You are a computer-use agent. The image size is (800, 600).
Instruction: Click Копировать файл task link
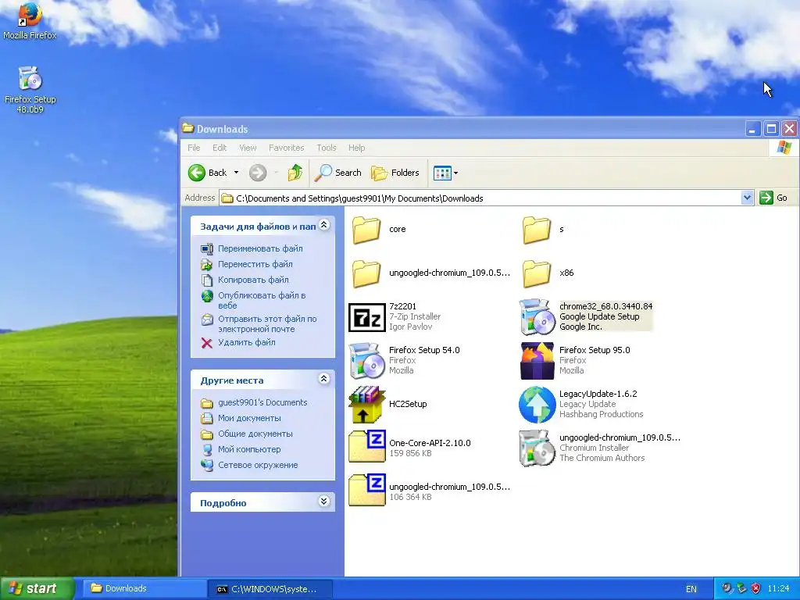point(253,280)
